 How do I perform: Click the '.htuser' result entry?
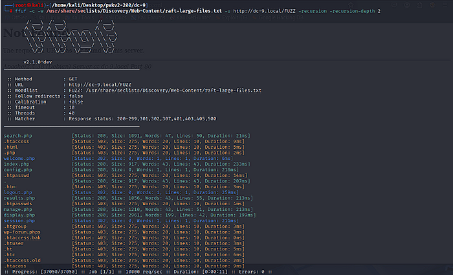coord(14,243)
